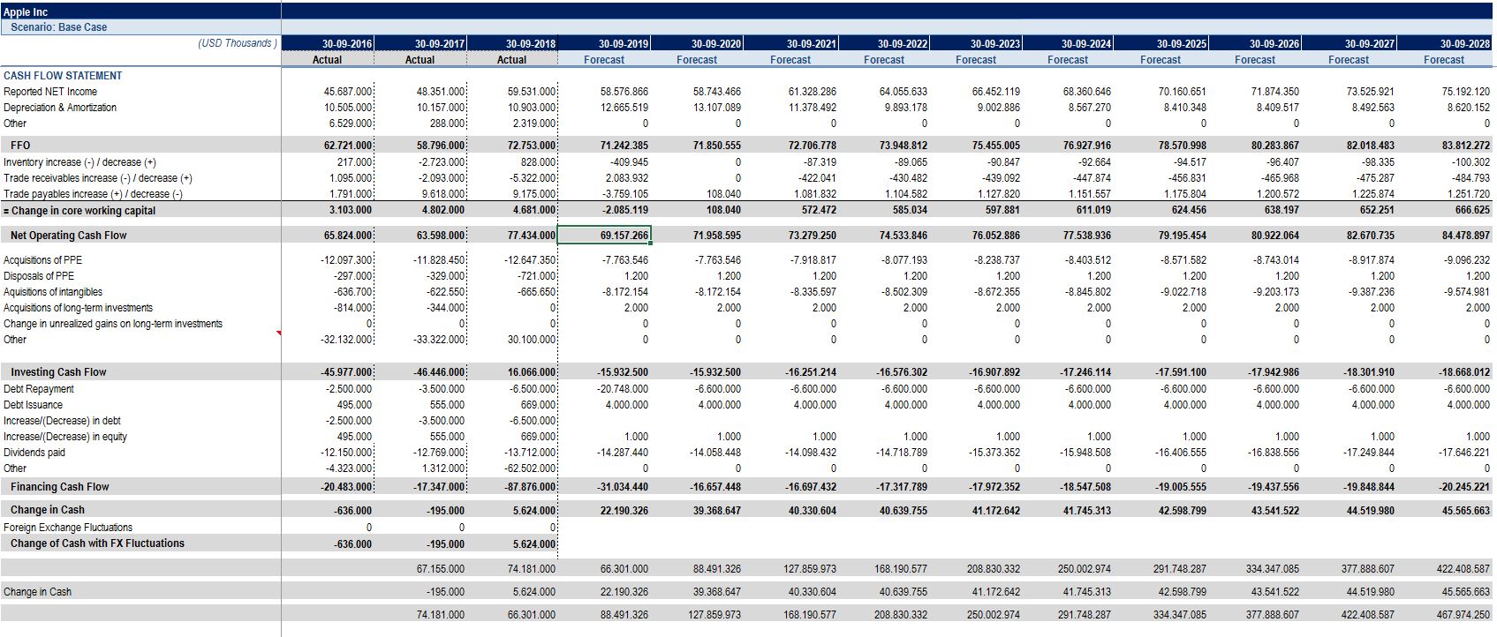Click the Debt Issuance row label

point(33,405)
